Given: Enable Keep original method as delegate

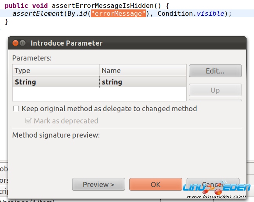Looking at the screenshot, I should 16,108.
